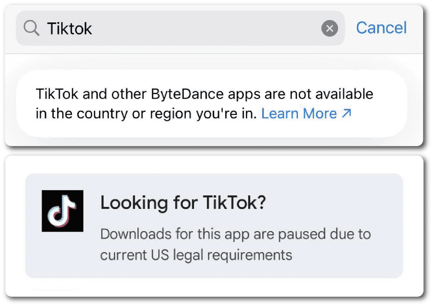
Task: Click the word "Tiktok" in search bar
Action: (x=70, y=29)
